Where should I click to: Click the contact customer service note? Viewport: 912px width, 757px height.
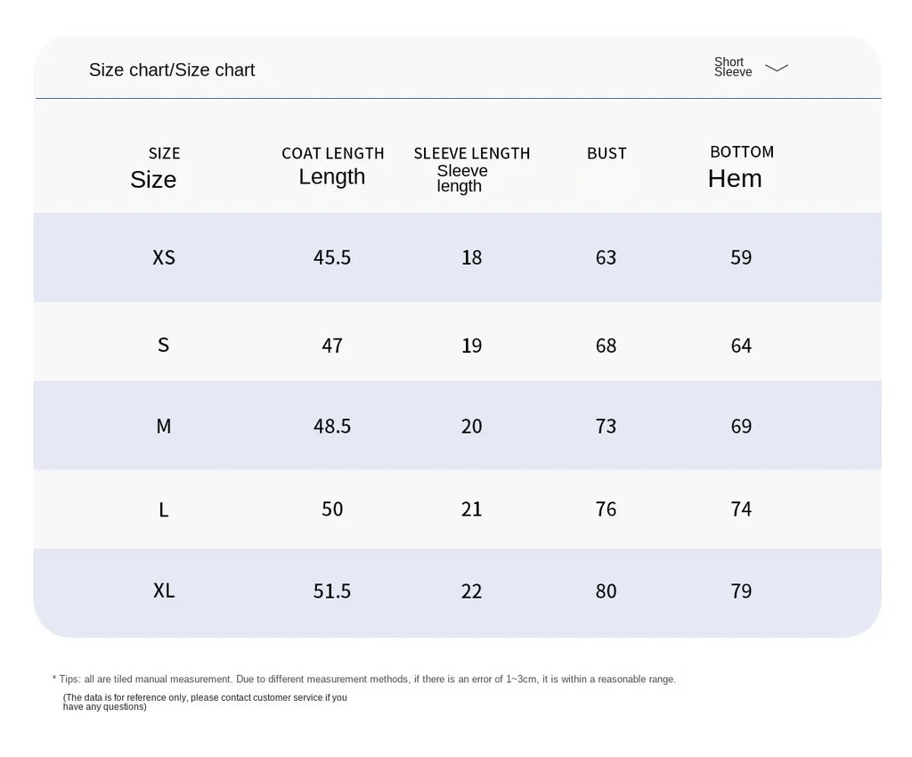click(205, 702)
